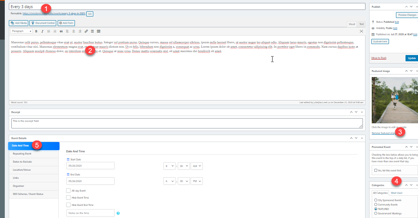Open start time minutes dropdown
Viewport: 418px width, 218px height.
(x=184, y=166)
